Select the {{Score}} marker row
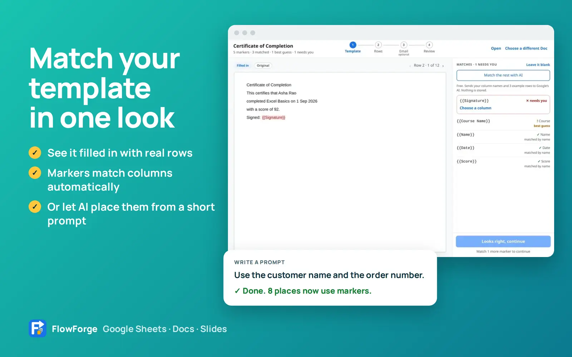 coord(503,164)
